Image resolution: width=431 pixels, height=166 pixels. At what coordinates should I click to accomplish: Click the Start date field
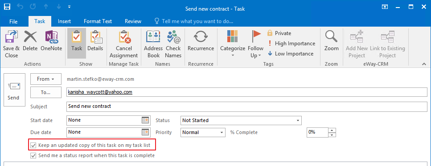coord(104,120)
